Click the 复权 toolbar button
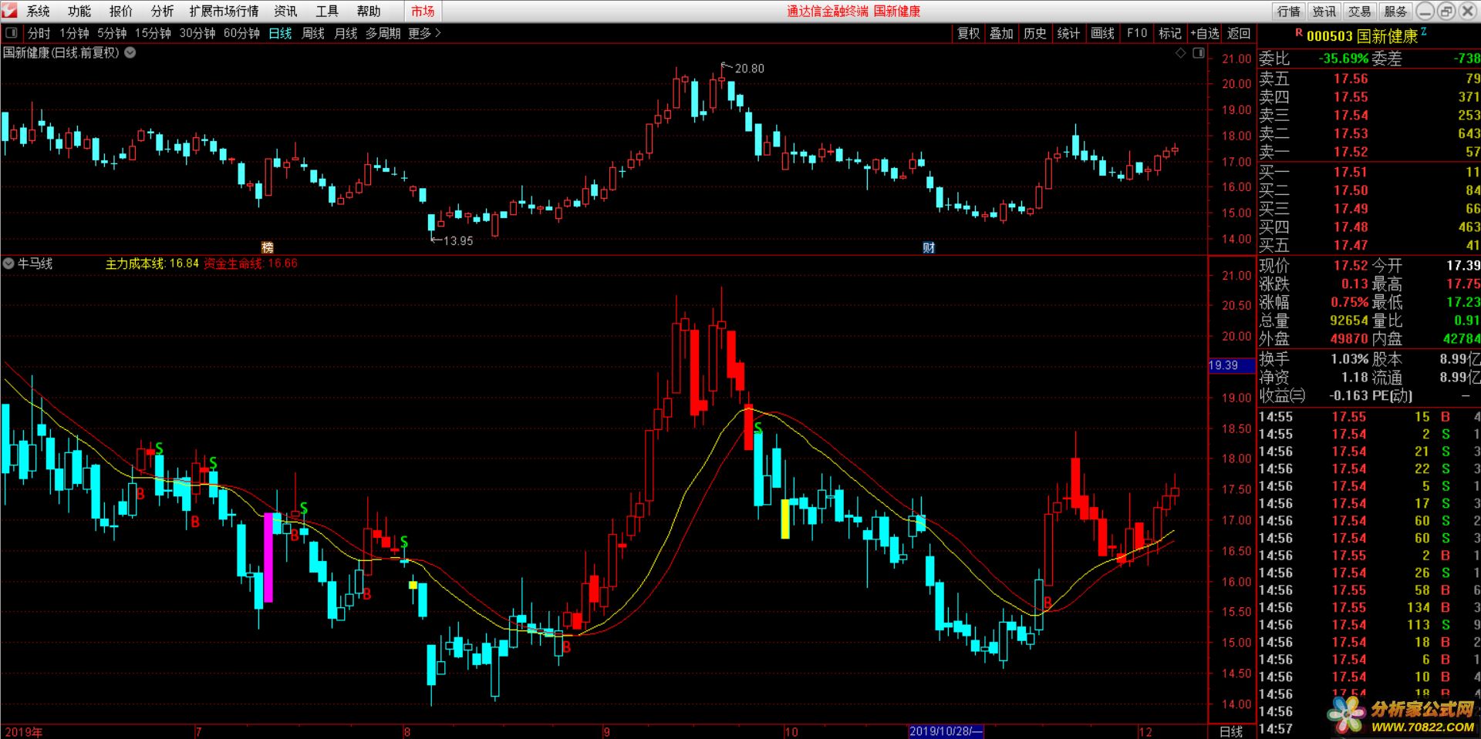1481x739 pixels. pos(968,33)
